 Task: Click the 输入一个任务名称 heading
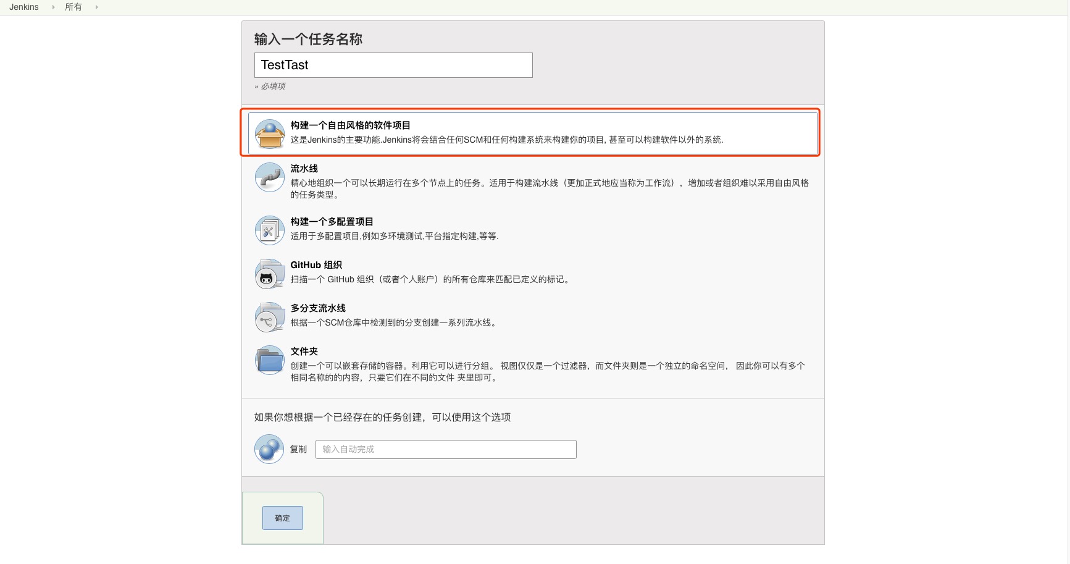(x=308, y=39)
